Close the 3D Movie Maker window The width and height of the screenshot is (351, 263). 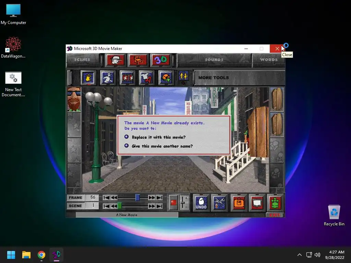click(x=277, y=49)
